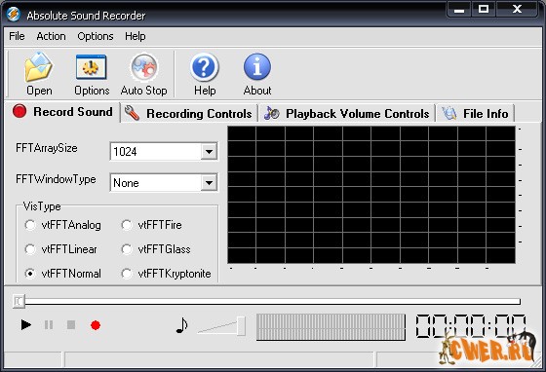Click the About info icon
Image resolution: width=546 pixels, height=372 pixels.
tap(257, 67)
